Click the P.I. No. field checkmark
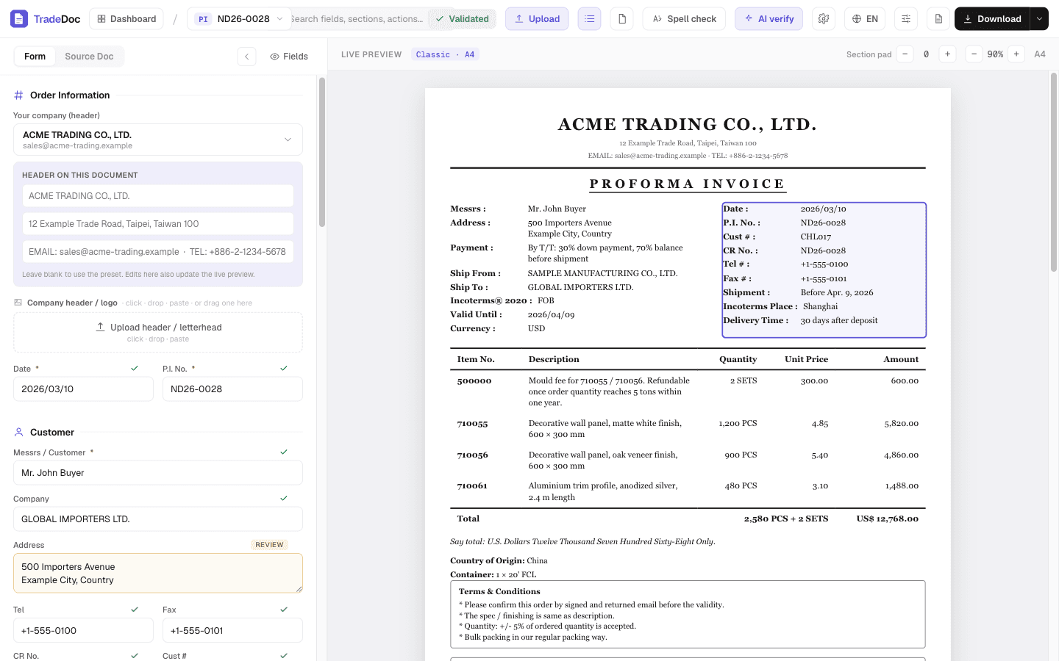The image size is (1059, 661). click(284, 369)
